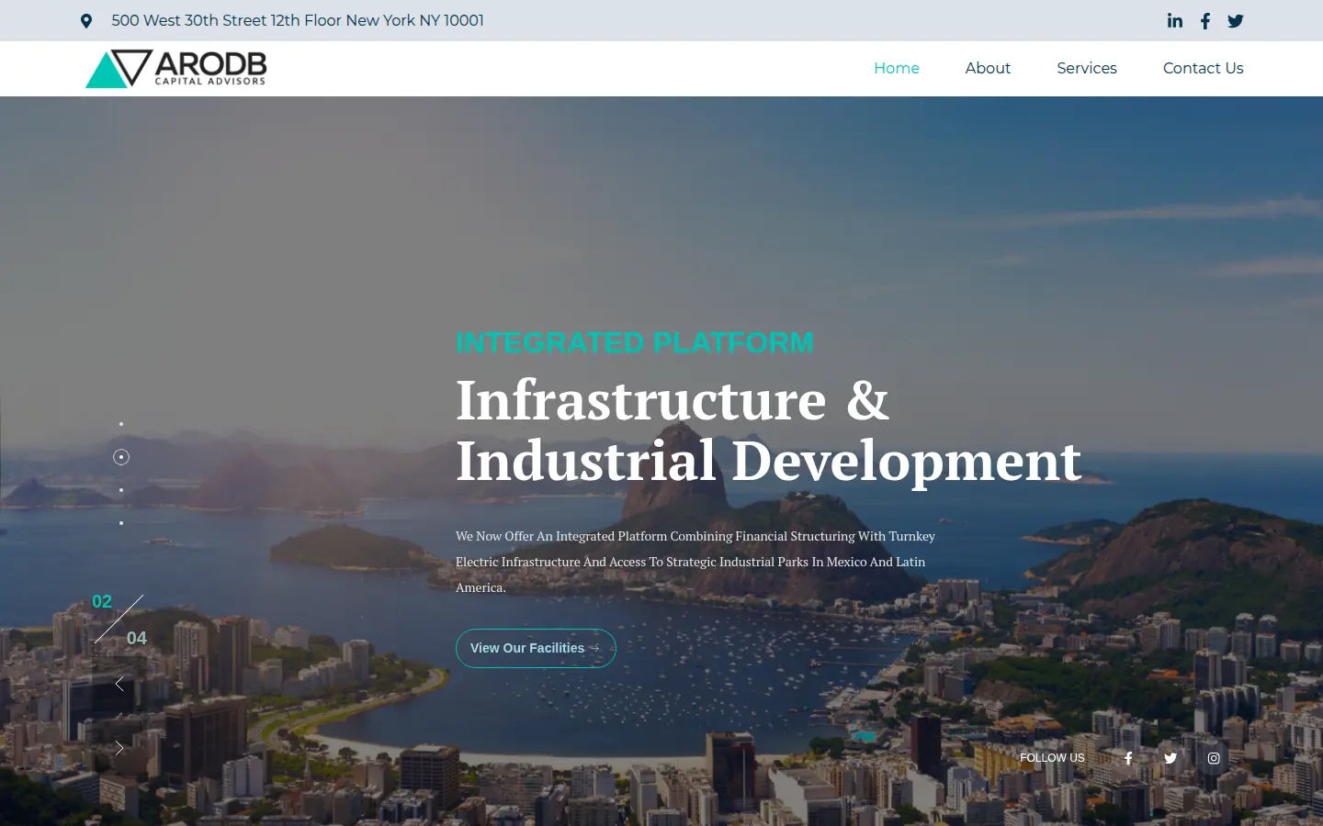The height and width of the screenshot is (826, 1323).
Task: Click the Twitter icon in the top bar
Action: (1236, 21)
